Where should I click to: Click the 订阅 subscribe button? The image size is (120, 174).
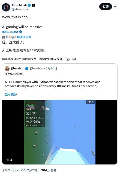click(106, 7)
